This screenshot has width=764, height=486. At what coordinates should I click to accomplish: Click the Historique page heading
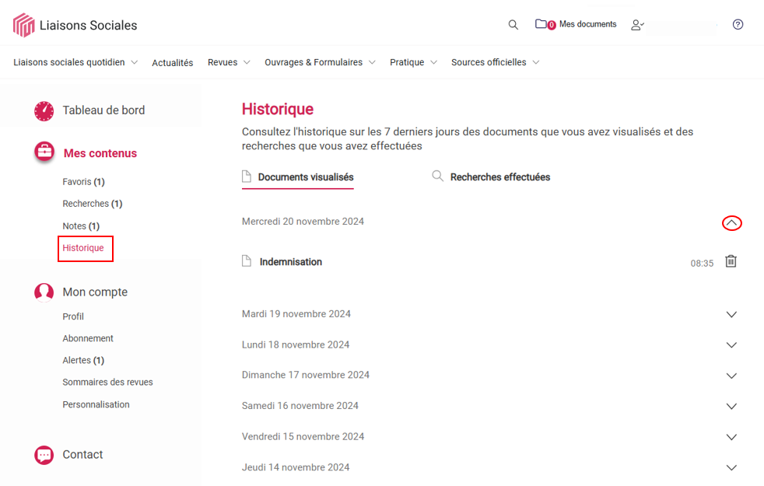pos(278,109)
